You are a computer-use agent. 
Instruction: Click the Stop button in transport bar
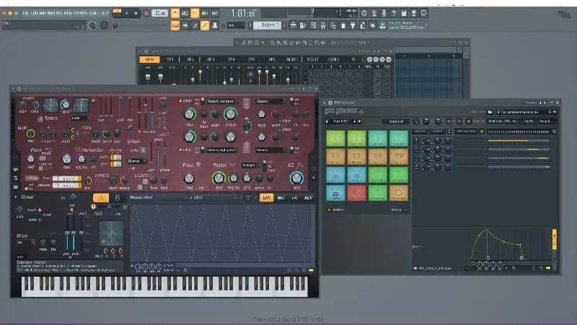click(137, 12)
